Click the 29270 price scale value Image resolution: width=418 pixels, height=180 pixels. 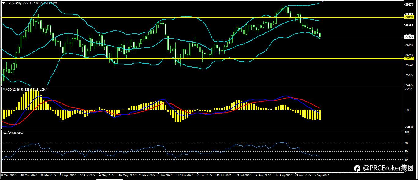[x=409, y=5]
